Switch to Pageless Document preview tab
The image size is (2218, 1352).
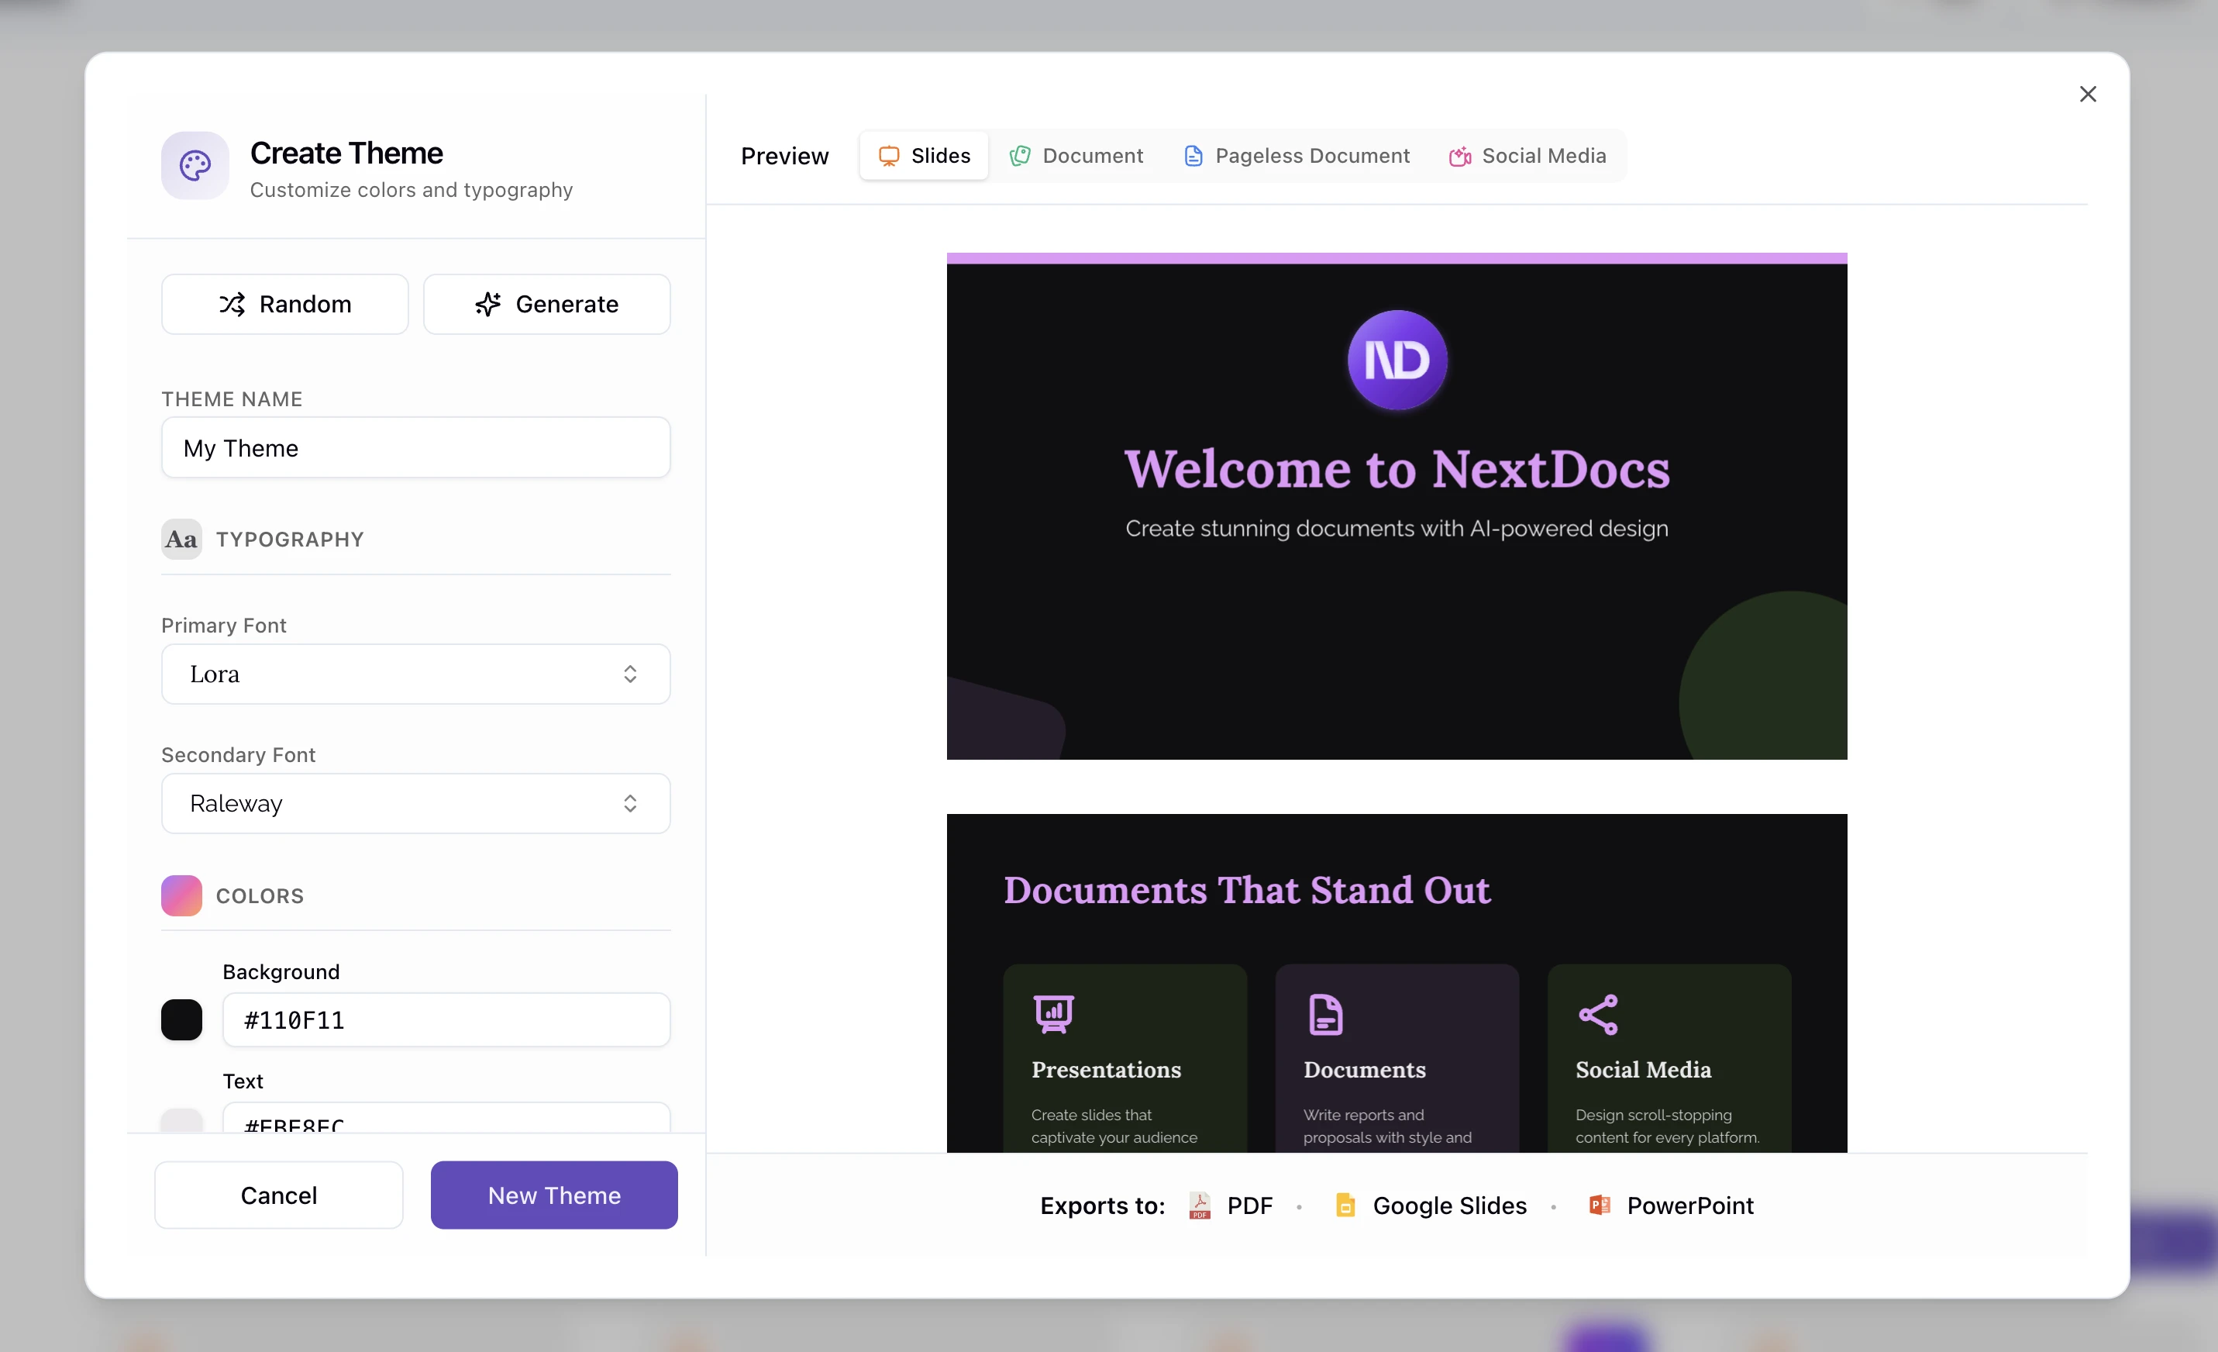pyautogui.click(x=1297, y=156)
